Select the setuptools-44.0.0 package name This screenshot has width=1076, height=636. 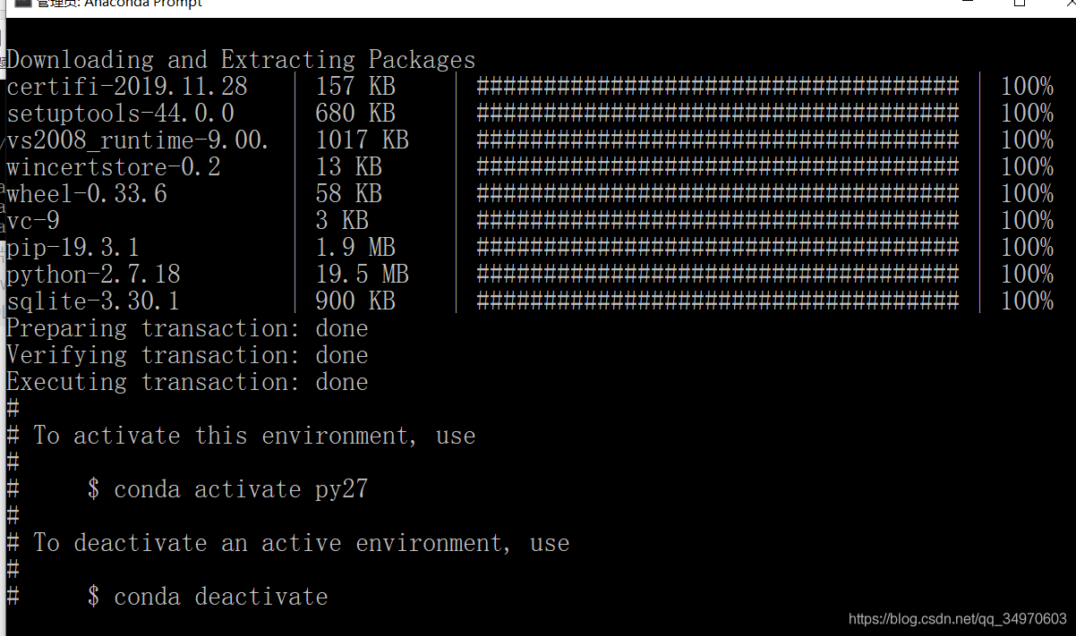121,114
